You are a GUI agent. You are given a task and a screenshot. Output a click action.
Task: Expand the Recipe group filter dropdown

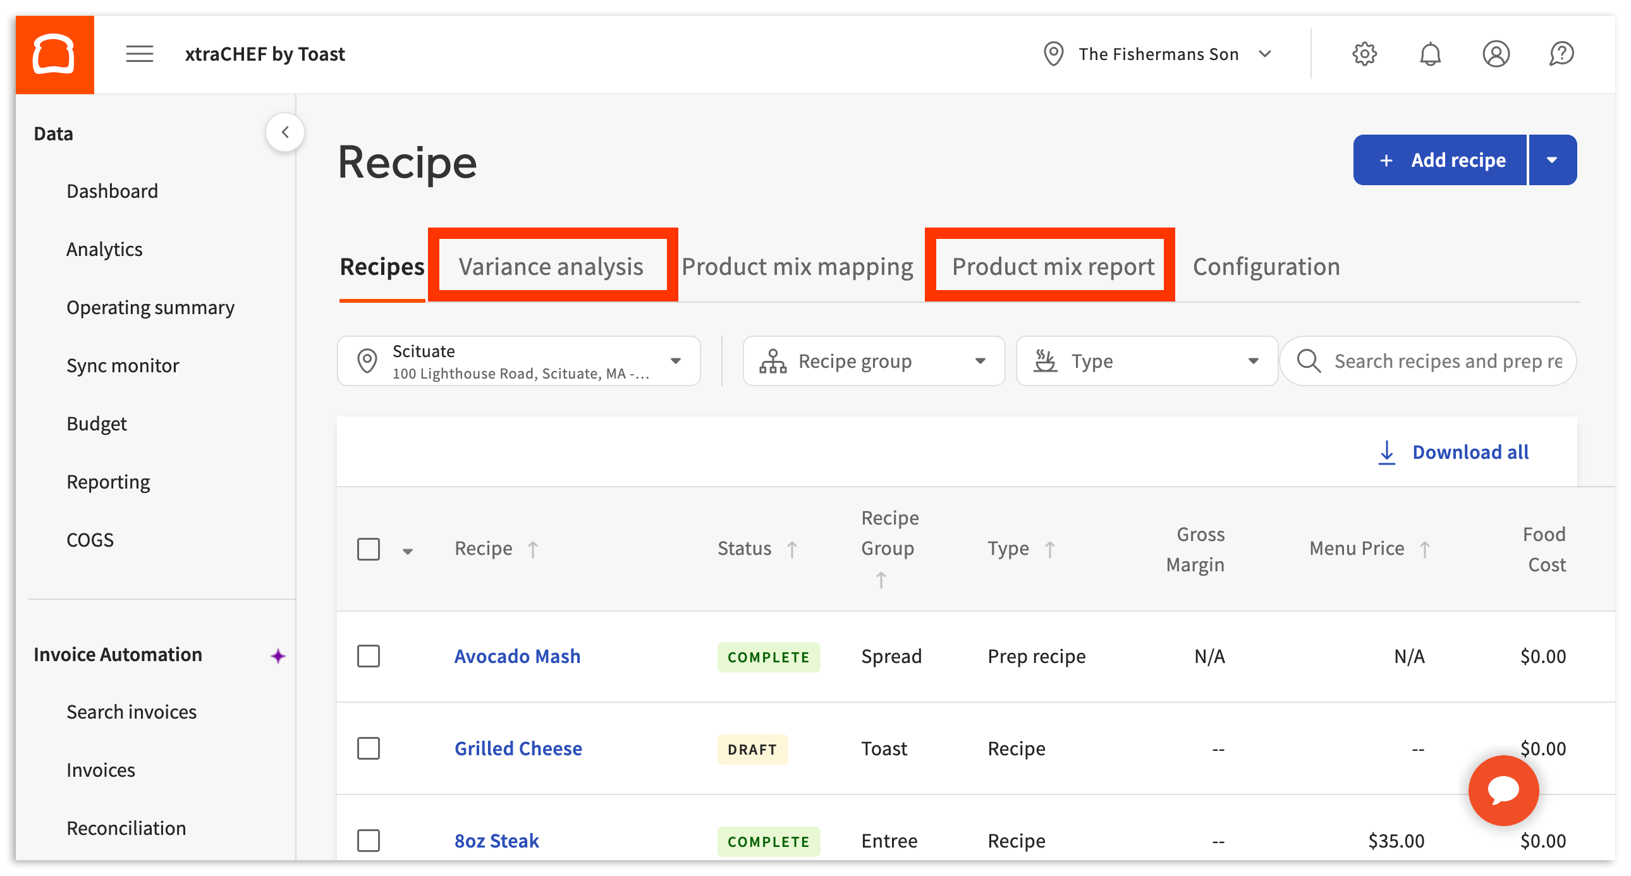click(x=873, y=362)
